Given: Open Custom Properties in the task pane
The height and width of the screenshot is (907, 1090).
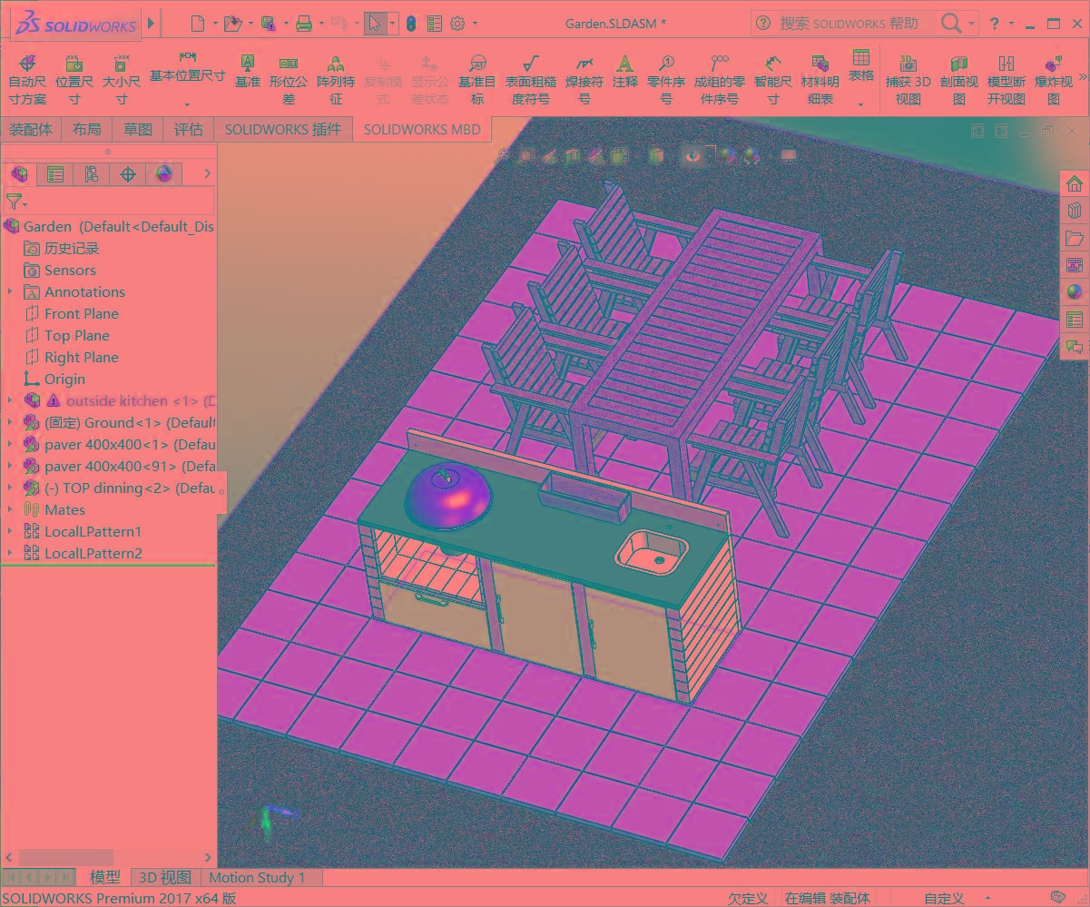Looking at the screenshot, I should click(x=1075, y=320).
